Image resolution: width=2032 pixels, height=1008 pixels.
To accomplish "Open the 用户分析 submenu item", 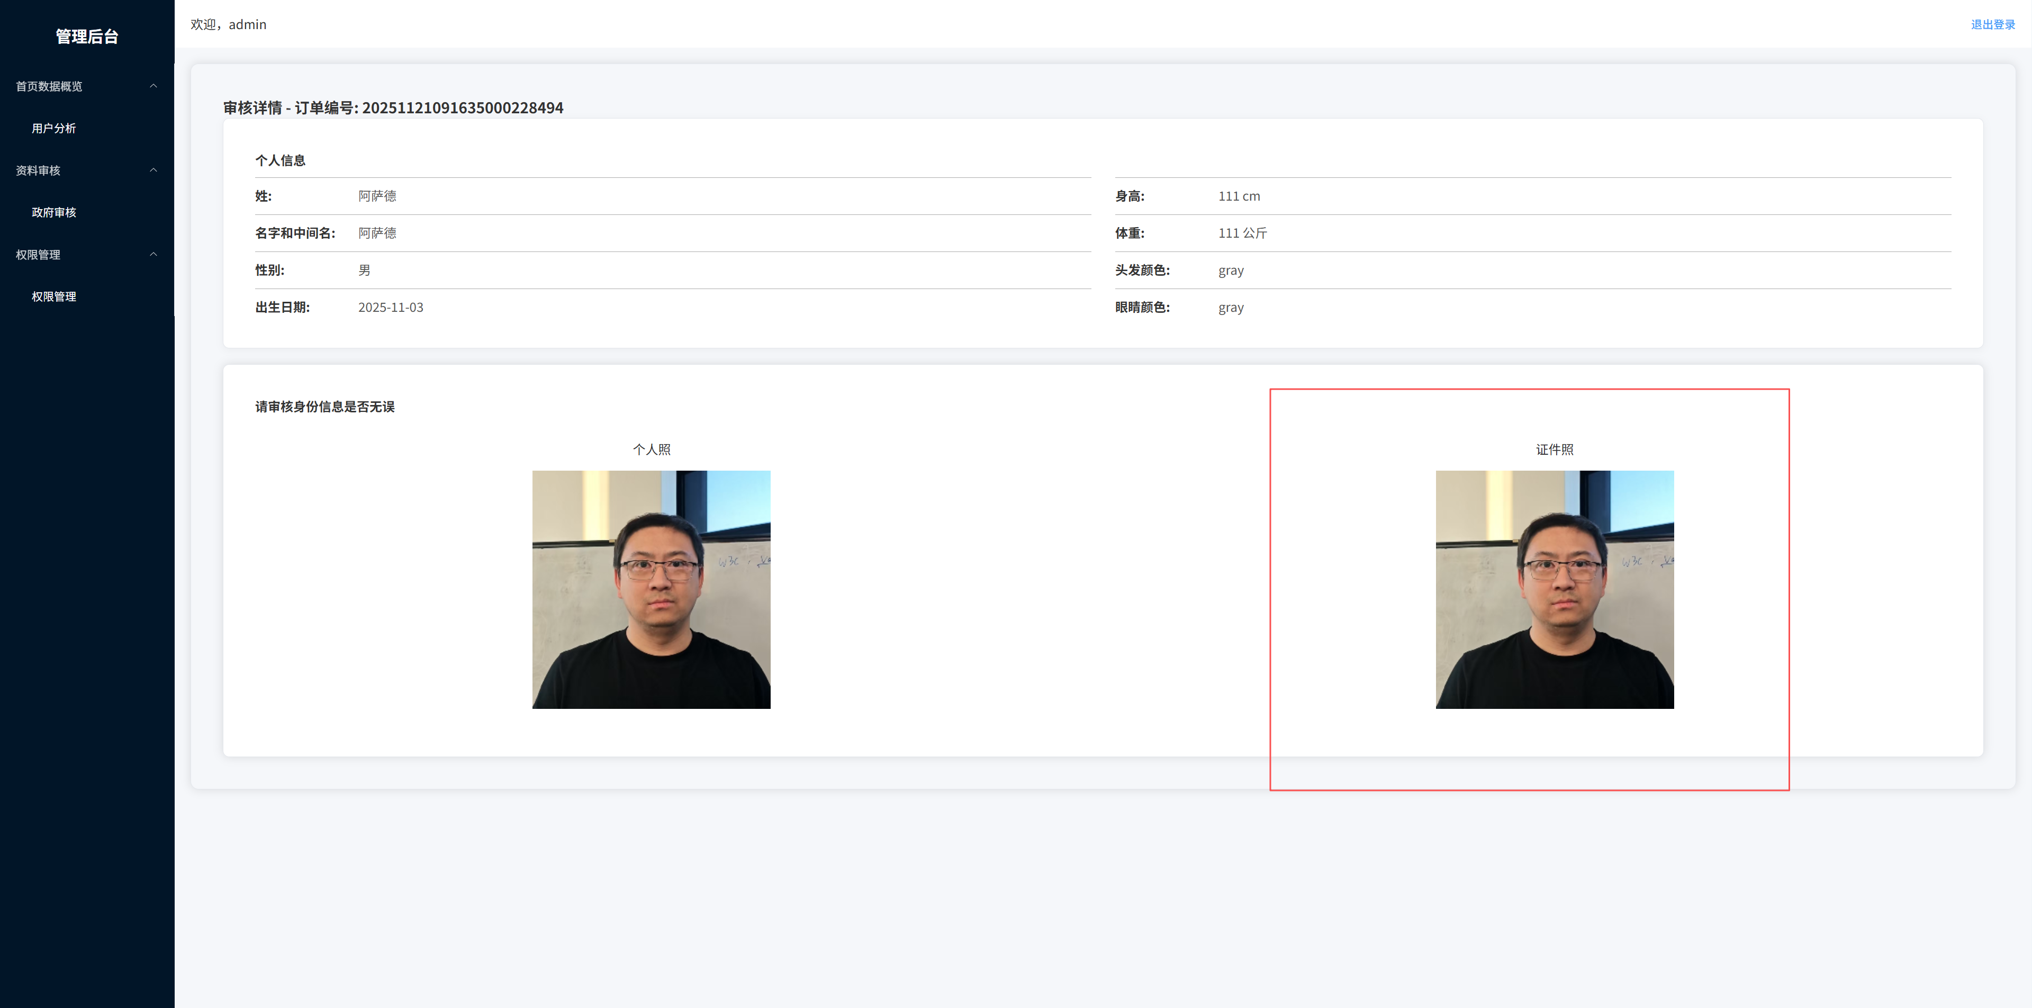I will coord(53,129).
